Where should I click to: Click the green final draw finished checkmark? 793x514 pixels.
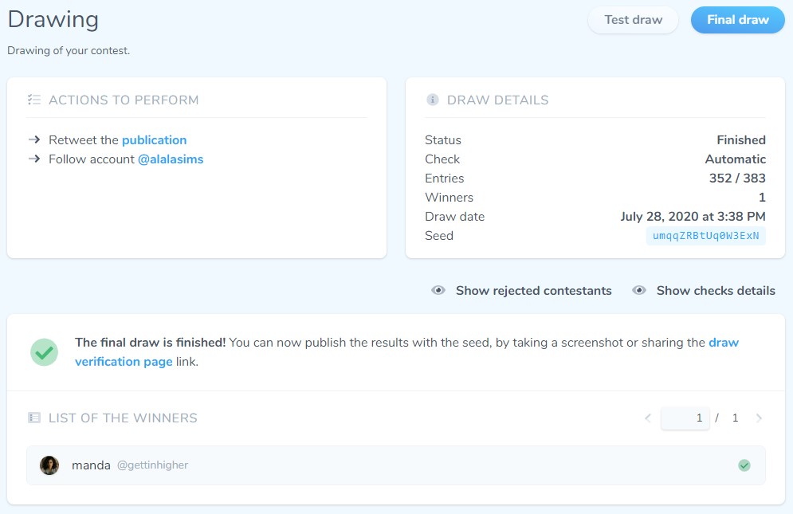click(44, 352)
